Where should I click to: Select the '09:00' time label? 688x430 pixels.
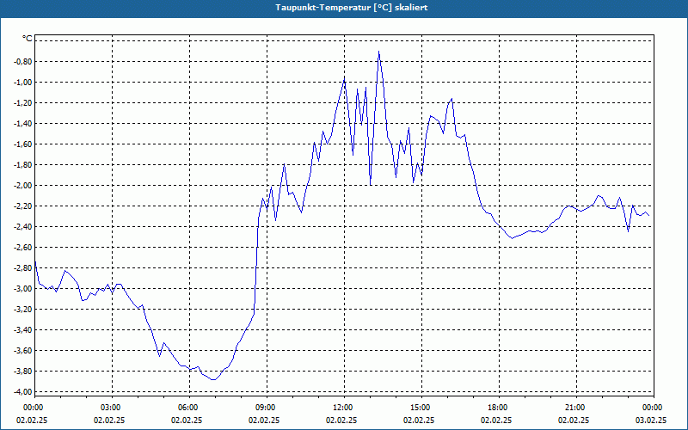[267, 408]
